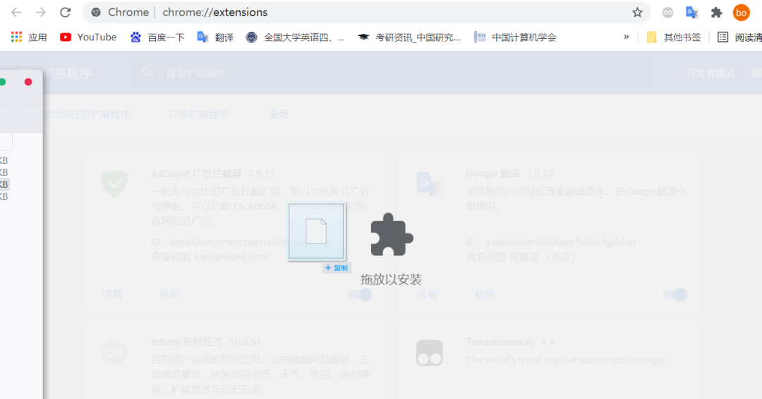Expand the bookmarks overflow chevron
Image resolution: width=762 pixels, height=399 pixels.
coord(626,37)
